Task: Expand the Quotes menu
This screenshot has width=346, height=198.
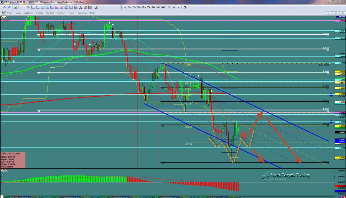Action: pos(50,13)
